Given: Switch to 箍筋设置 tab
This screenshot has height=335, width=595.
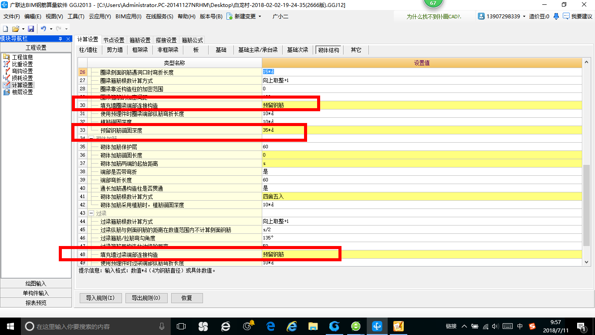Looking at the screenshot, I should (140, 40).
